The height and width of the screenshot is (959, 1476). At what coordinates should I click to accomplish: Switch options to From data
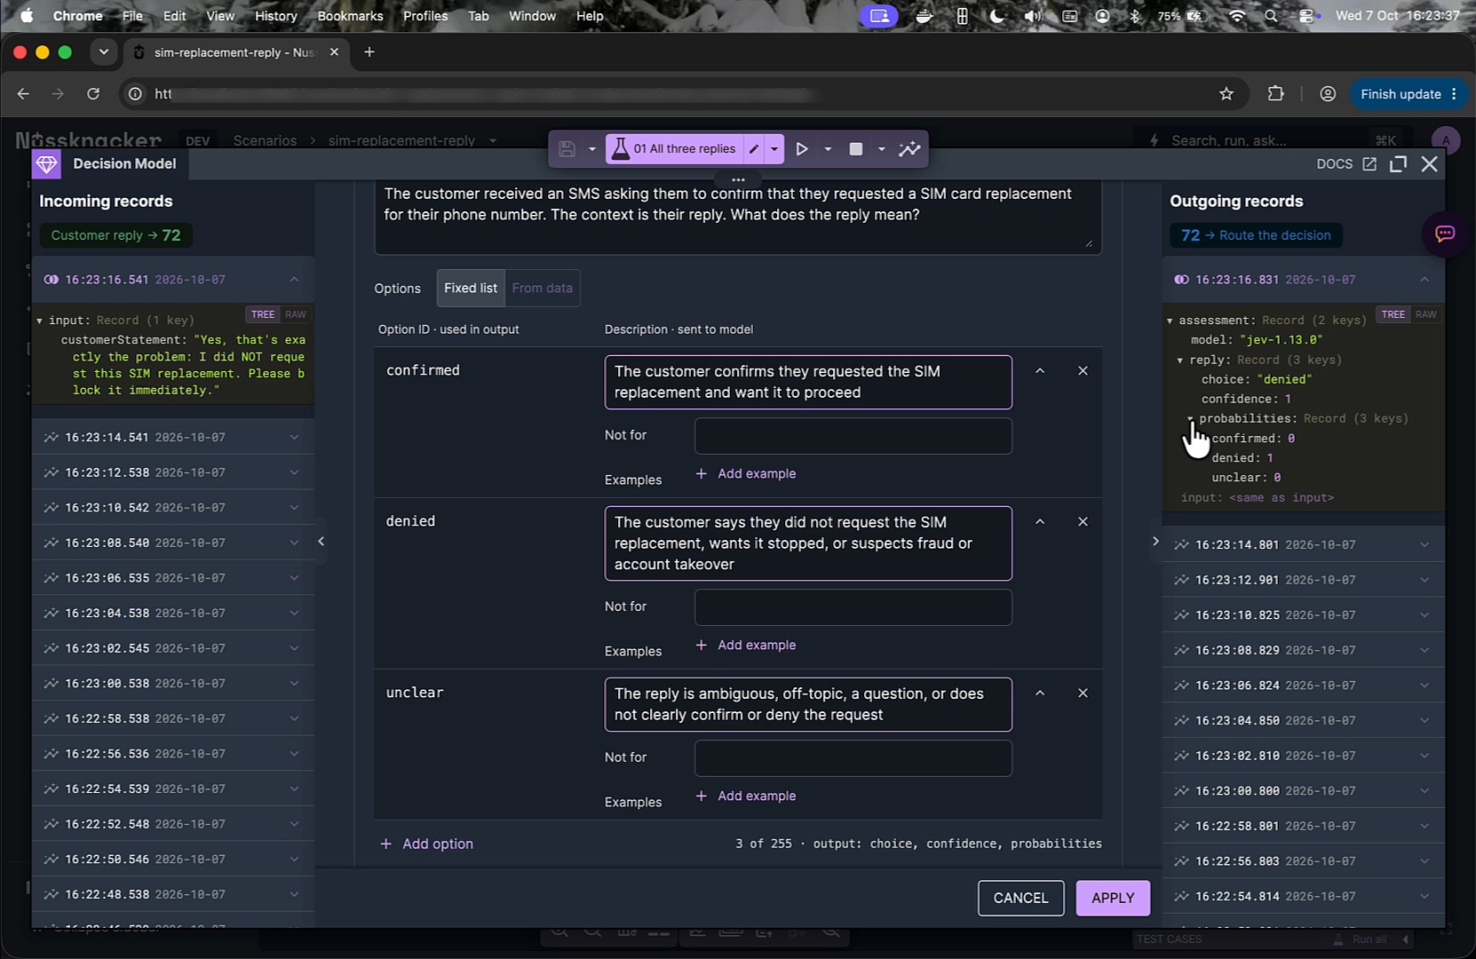543,289
